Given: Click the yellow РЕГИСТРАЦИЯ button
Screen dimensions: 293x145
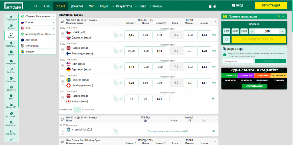Looking at the screenshot, I should [x=271, y=5].
